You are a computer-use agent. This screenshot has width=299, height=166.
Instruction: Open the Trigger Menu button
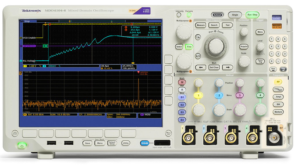[260, 32]
